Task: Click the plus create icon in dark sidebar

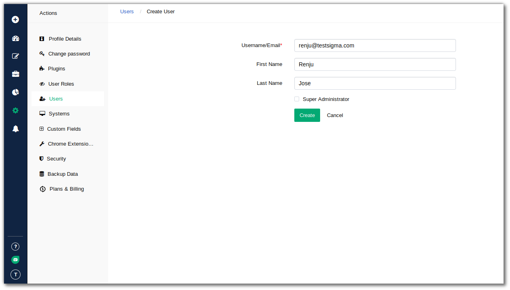Action: pos(15,19)
